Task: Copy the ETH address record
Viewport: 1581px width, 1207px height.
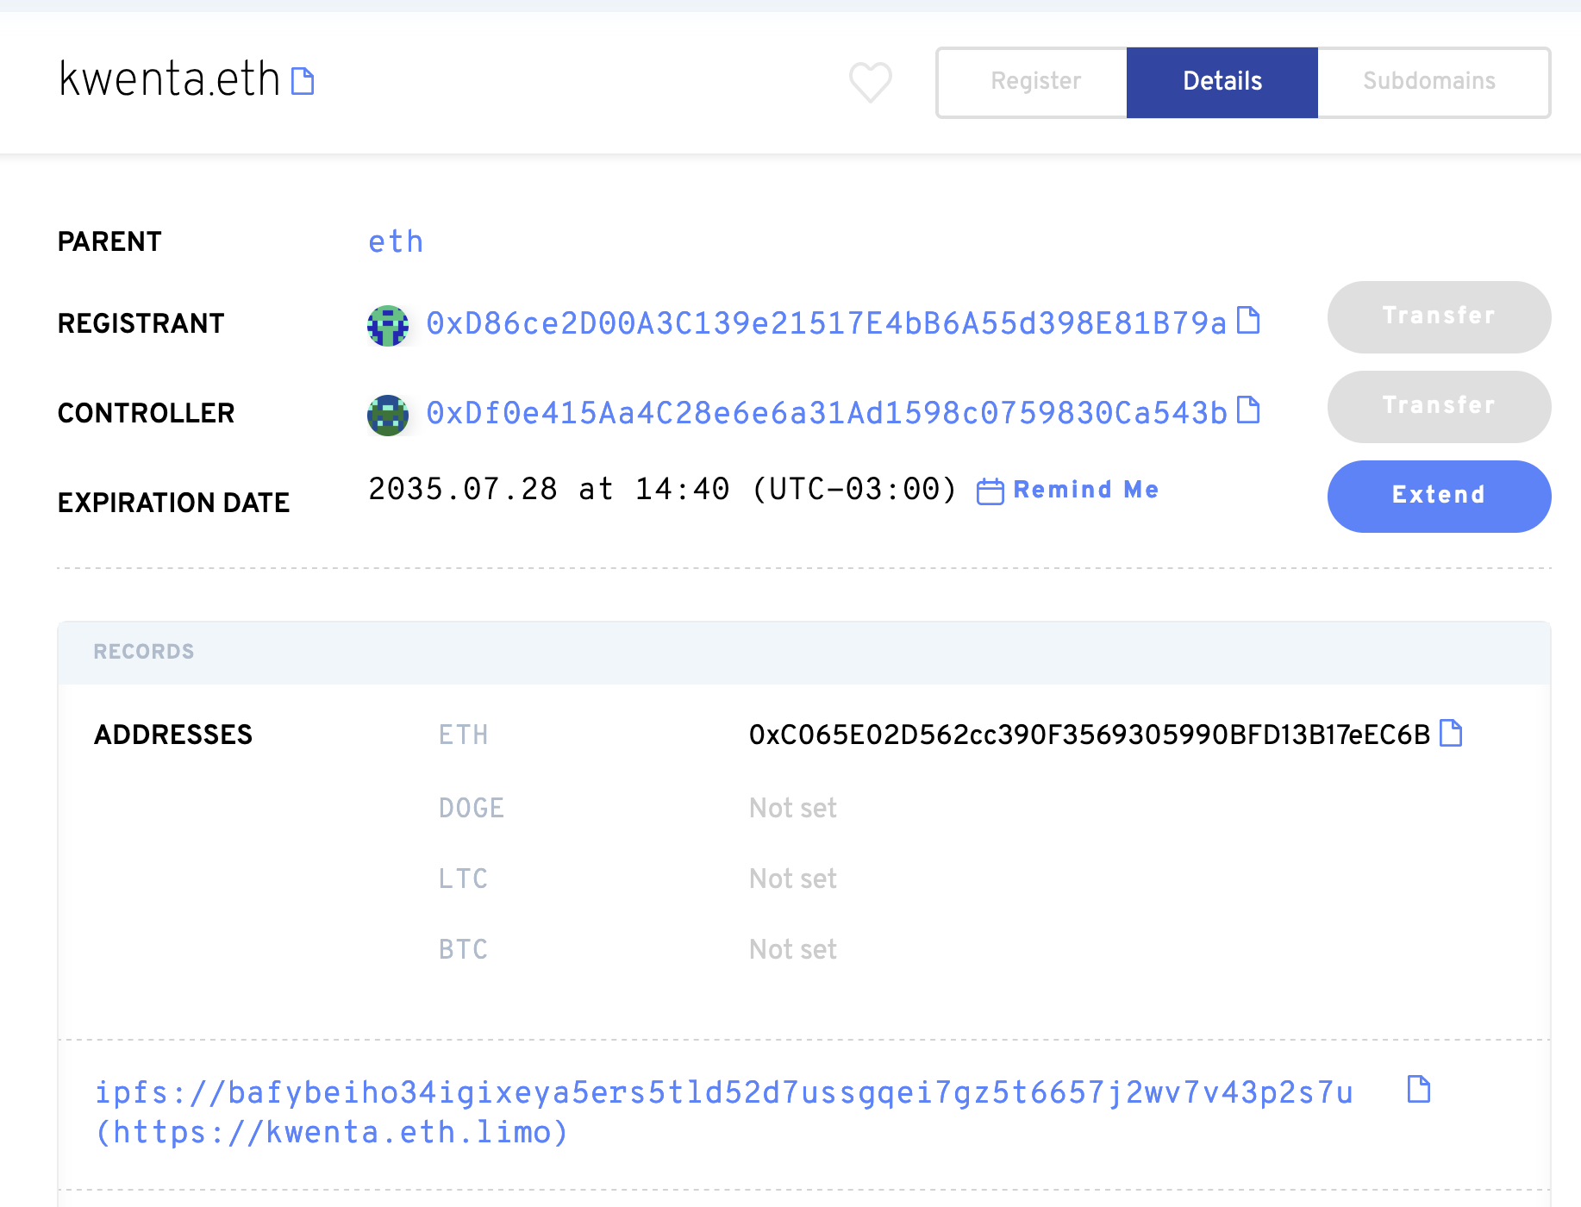Action: tap(1451, 734)
